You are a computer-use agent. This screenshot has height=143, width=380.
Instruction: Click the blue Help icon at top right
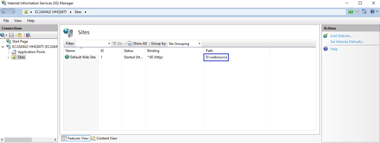(372, 12)
